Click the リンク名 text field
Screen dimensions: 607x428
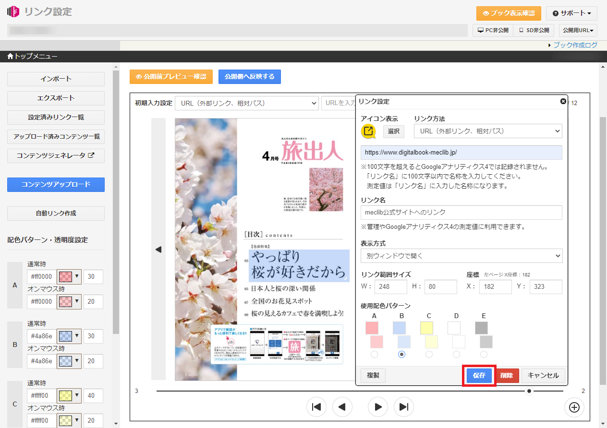coord(461,213)
